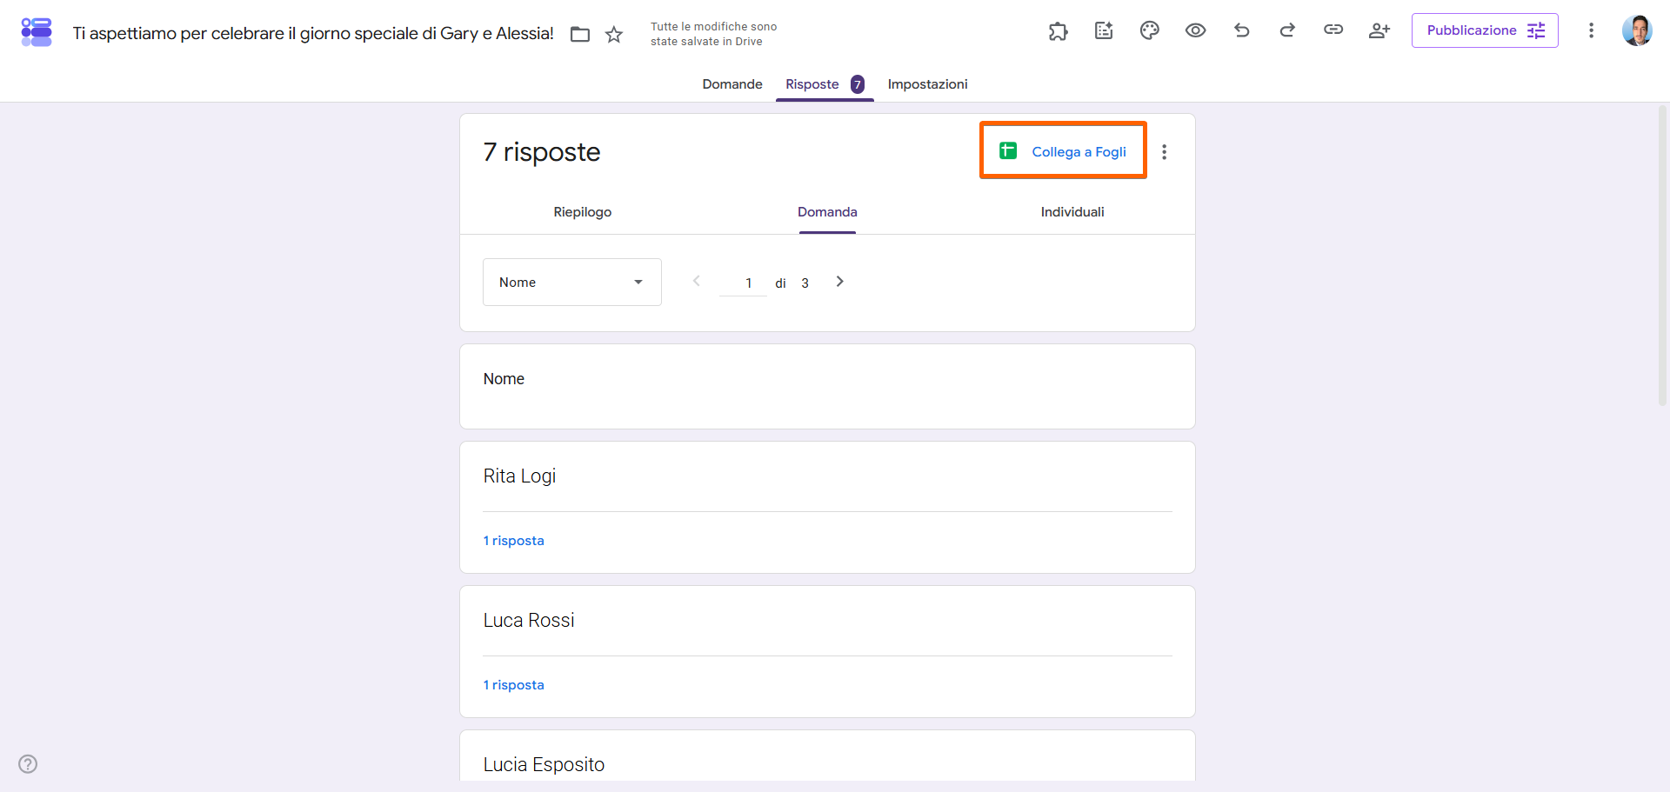Redo the last change
Viewport: 1670px width, 792px height.
pos(1287,30)
